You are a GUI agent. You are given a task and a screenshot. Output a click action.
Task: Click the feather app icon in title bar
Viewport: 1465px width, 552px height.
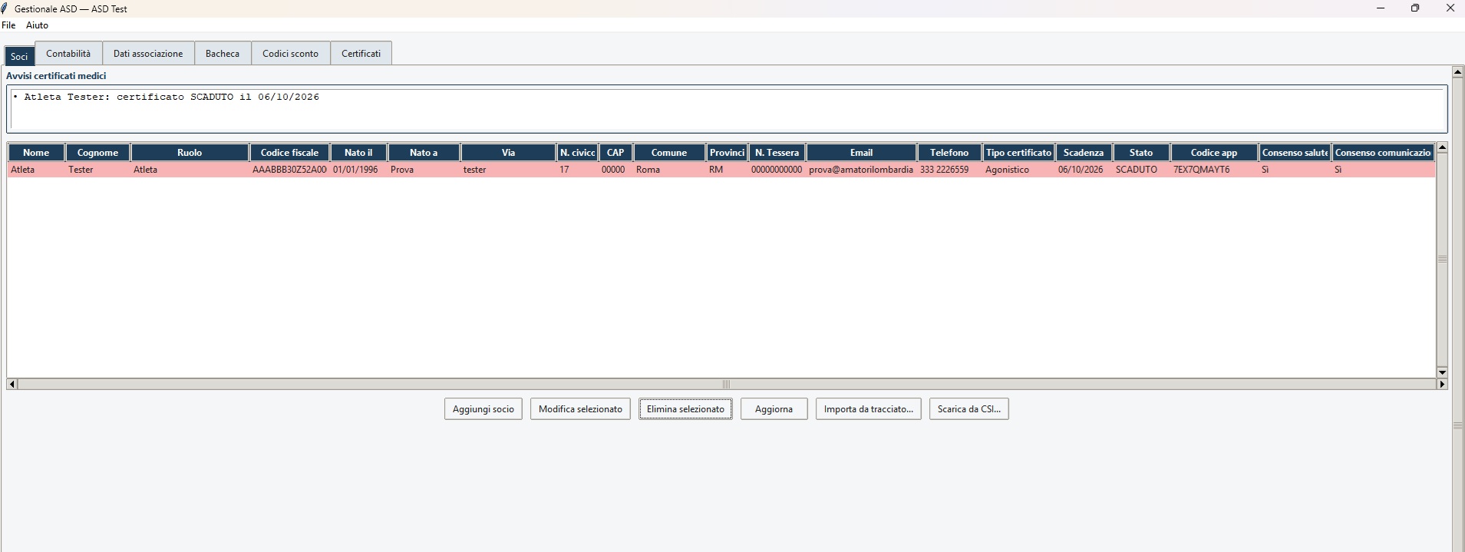point(5,8)
